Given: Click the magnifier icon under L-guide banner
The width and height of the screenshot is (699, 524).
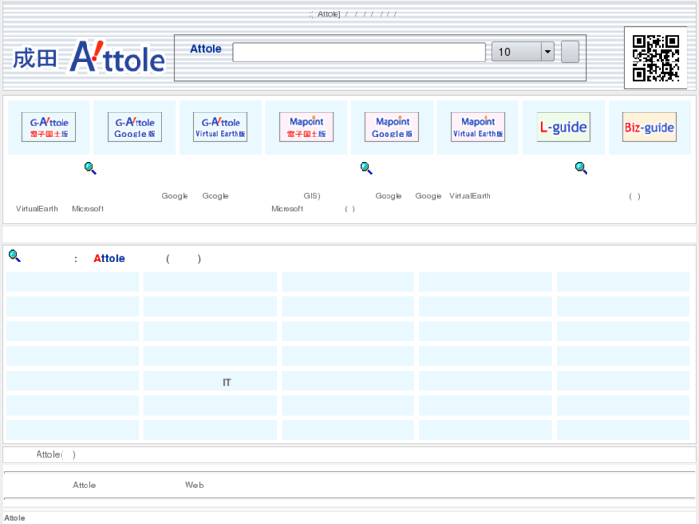Looking at the screenshot, I should tap(581, 168).
